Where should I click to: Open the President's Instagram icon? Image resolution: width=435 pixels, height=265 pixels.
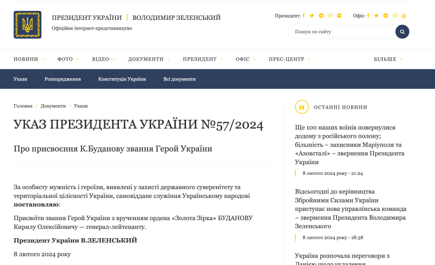pyautogui.click(x=330, y=16)
